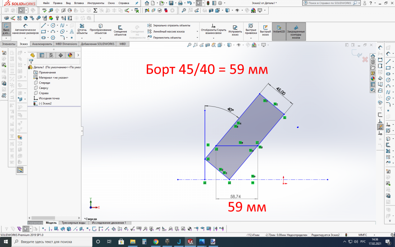Click the feature tree filter icon
The image size is (395, 247).
31,61
